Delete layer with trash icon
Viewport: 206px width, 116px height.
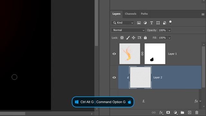pos(197,112)
